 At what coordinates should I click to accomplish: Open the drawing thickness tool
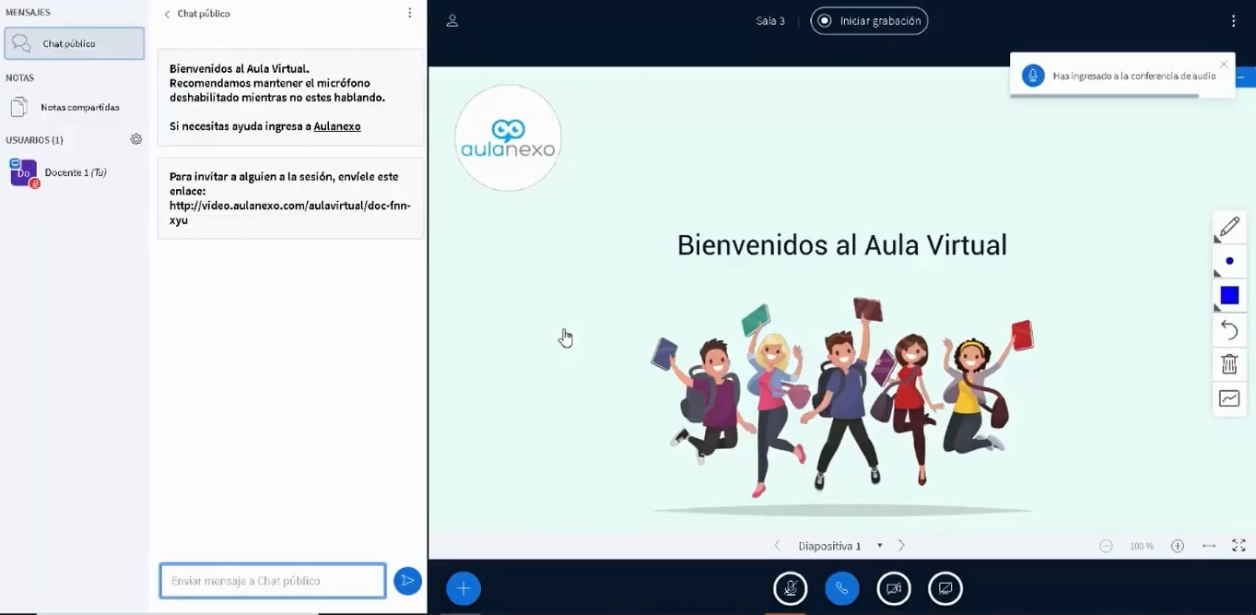coord(1229,261)
